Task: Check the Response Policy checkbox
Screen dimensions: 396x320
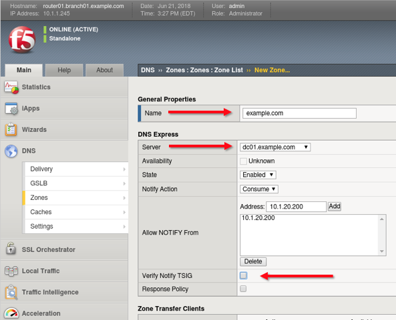Action: (x=243, y=289)
